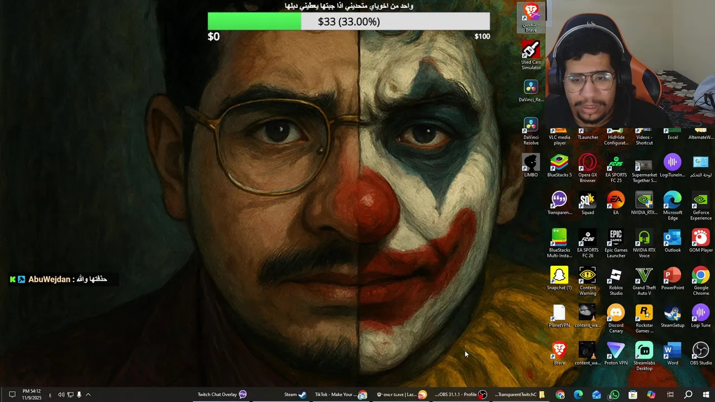Select content_wa... thumbnail beside Proton VPN
Screen dimensions: 715x402
click(x=588, y=353)
